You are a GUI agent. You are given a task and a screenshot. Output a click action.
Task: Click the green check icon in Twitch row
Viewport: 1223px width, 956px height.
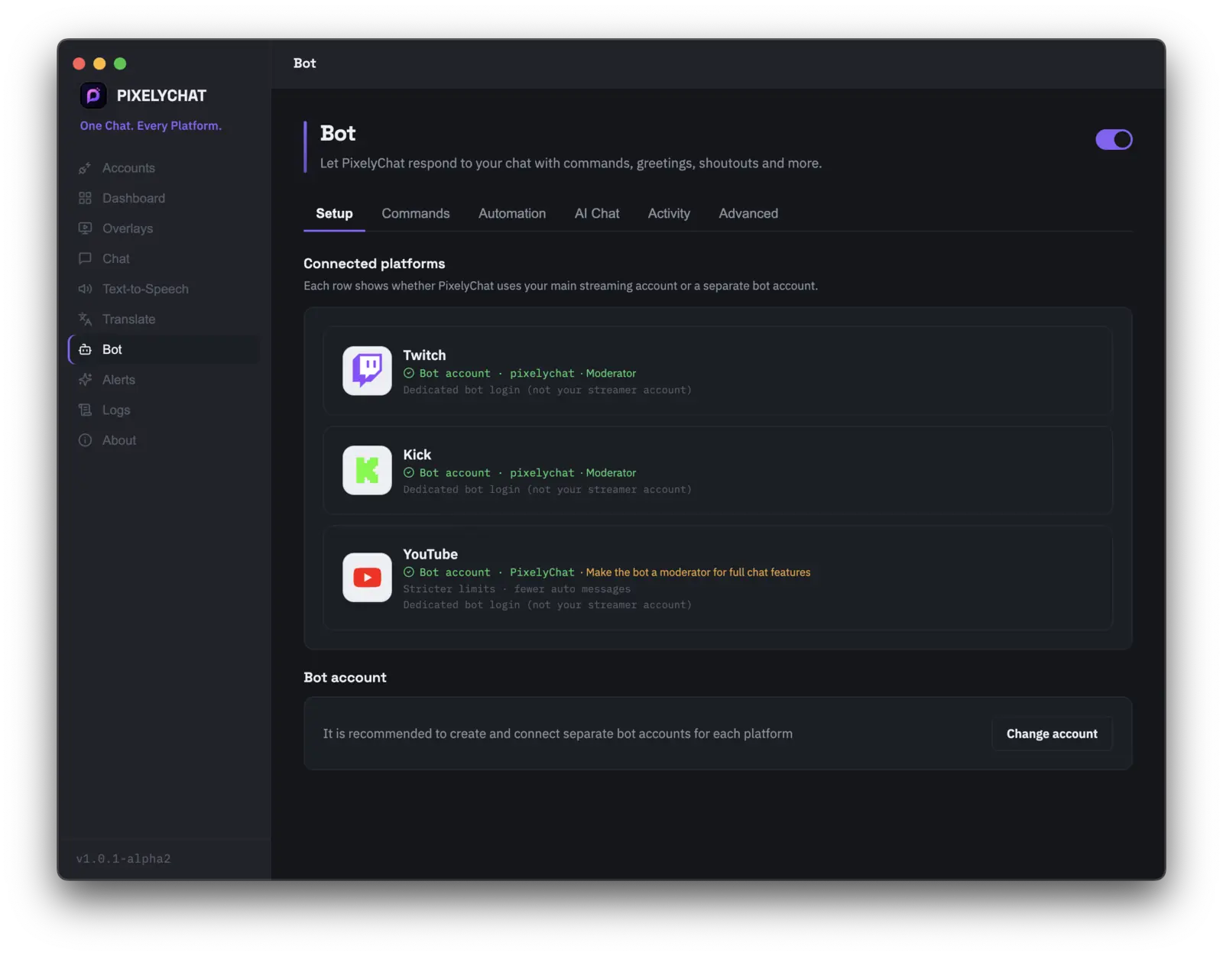pyautogui.click(x=409, y=373)
